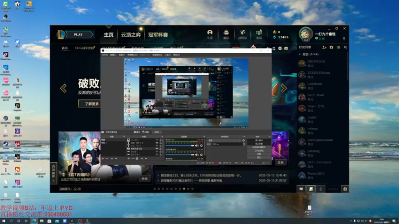The height and width of the screenshot is (224, 399).
Task: Select the highlighted carousel page dot
Action: pos(184,189)
